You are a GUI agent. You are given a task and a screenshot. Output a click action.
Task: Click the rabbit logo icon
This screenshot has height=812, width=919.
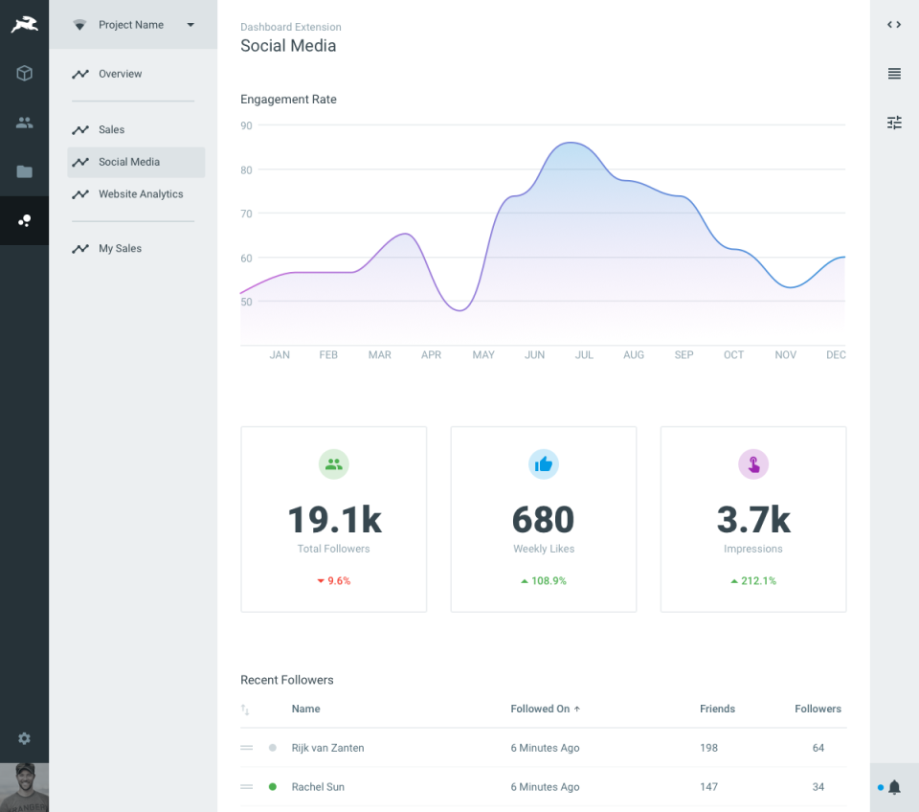(24, 25)
